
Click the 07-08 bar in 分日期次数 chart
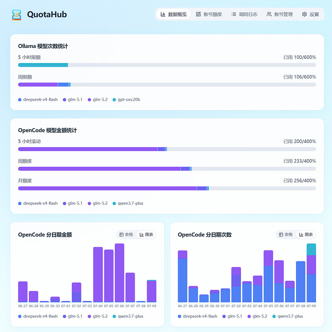[x=300, y=282]
